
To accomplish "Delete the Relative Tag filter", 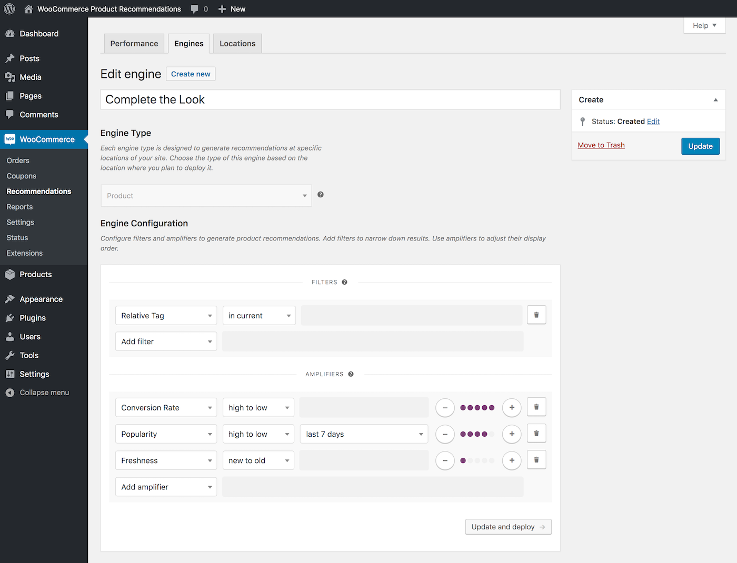I will click(536, 315).
